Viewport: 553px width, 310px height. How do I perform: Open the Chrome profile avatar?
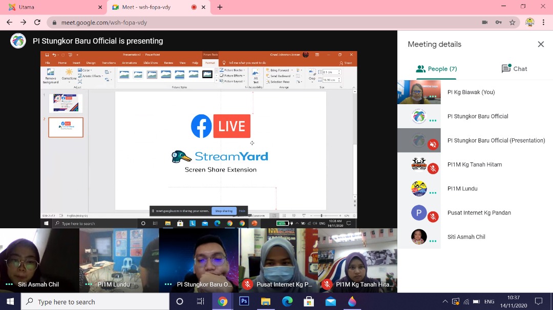point(529,22)
